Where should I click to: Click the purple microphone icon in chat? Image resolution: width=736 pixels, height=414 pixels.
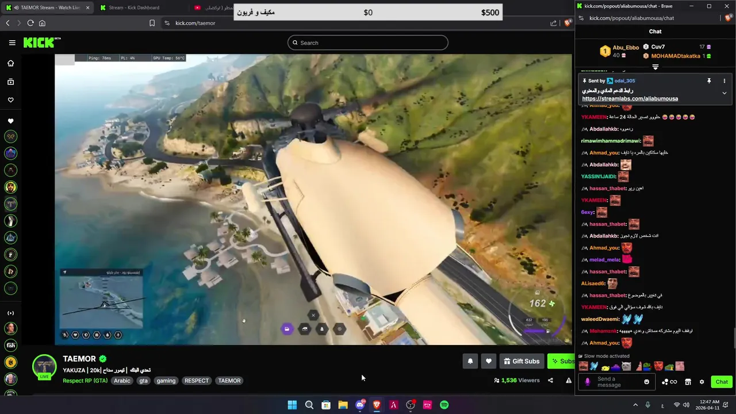click(x=587, y=382)
